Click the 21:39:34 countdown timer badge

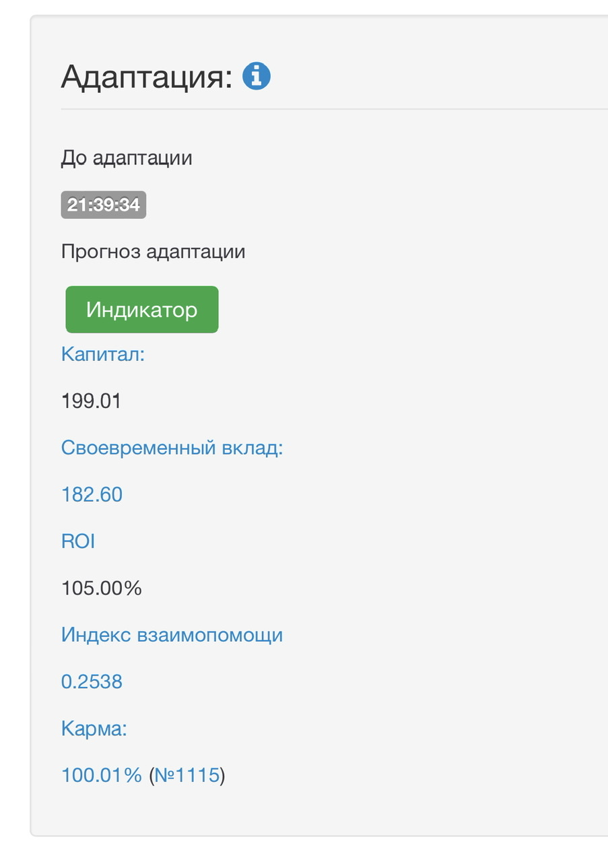[104, 205]
